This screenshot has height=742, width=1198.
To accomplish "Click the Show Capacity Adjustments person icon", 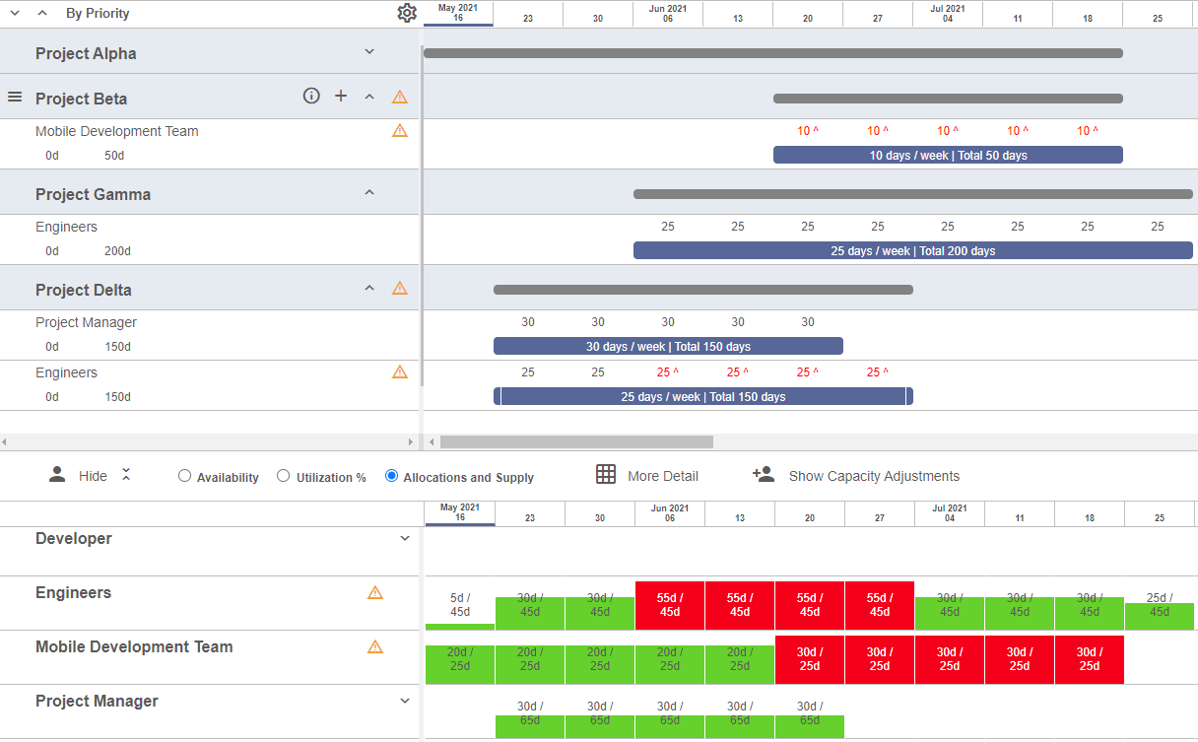I will (x=763, y=475).
